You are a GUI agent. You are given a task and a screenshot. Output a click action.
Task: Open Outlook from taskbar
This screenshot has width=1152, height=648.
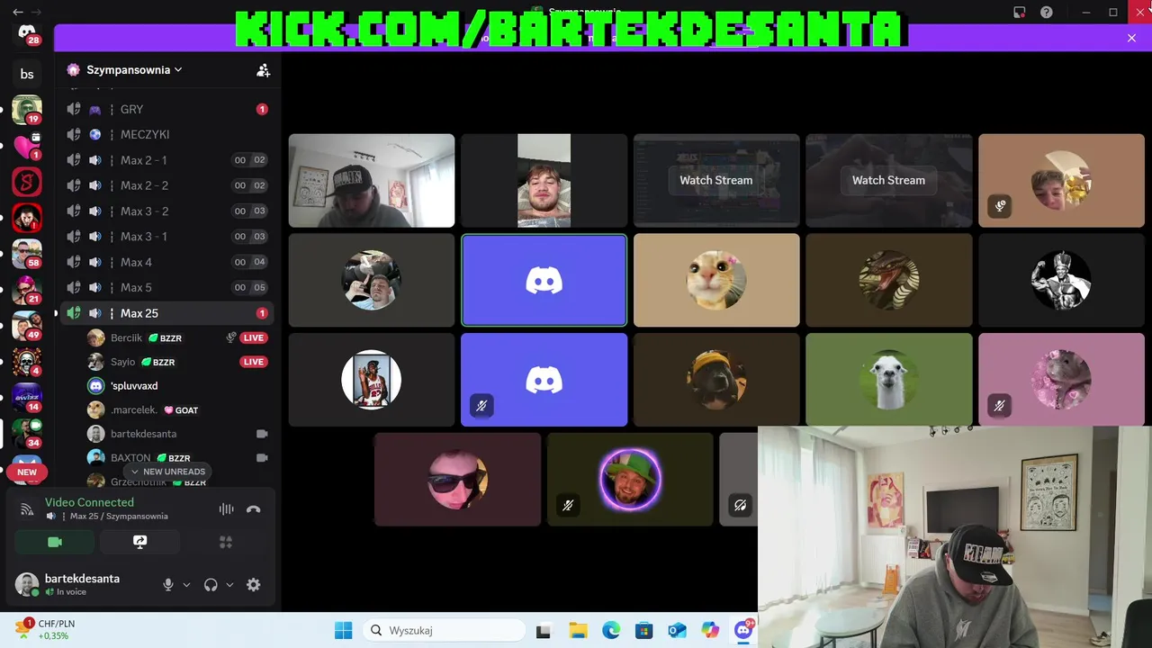tap(677, 631)
